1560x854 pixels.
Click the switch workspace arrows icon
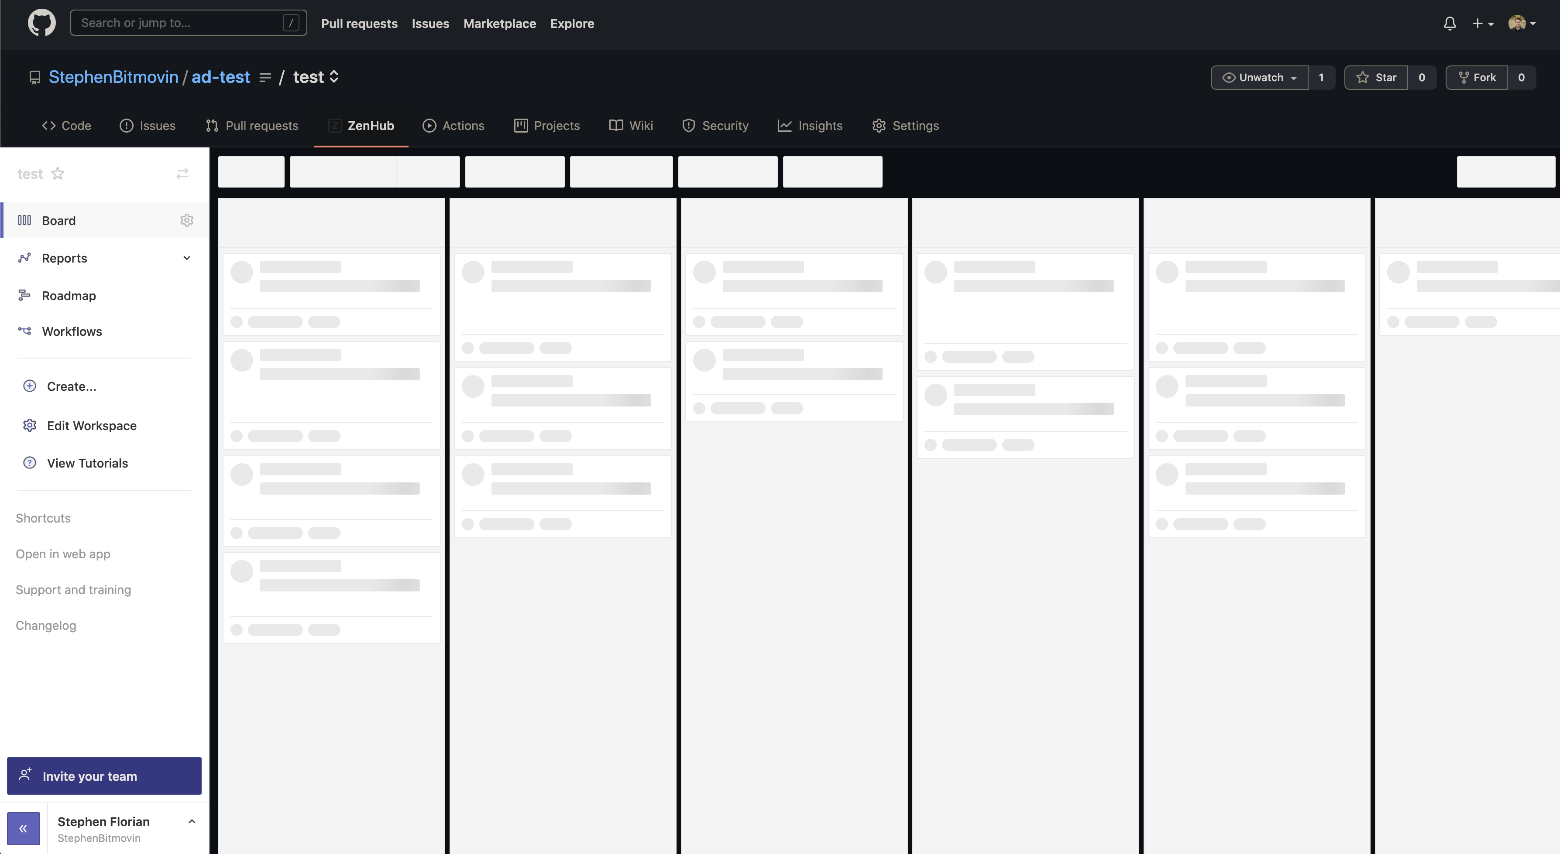click(182, 174)
